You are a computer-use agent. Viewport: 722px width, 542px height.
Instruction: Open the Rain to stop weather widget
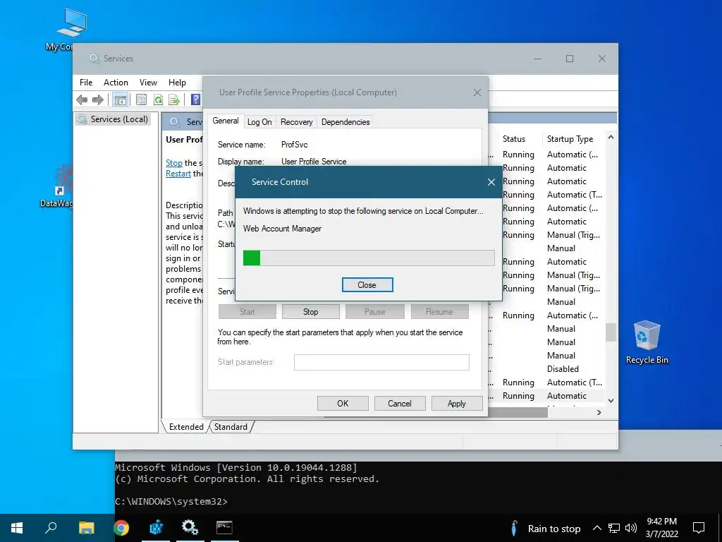(546, 528)
